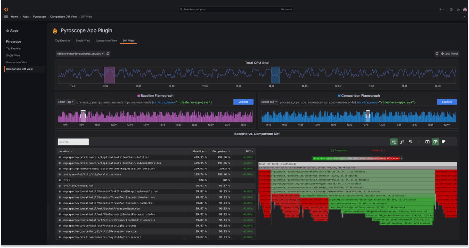
Task: Toggle the hamburger menu beside Home breadcrumb
Action: click(6, 16)
